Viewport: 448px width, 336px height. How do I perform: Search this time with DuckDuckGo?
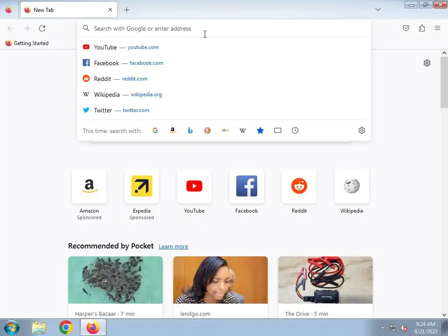point(207,130)
